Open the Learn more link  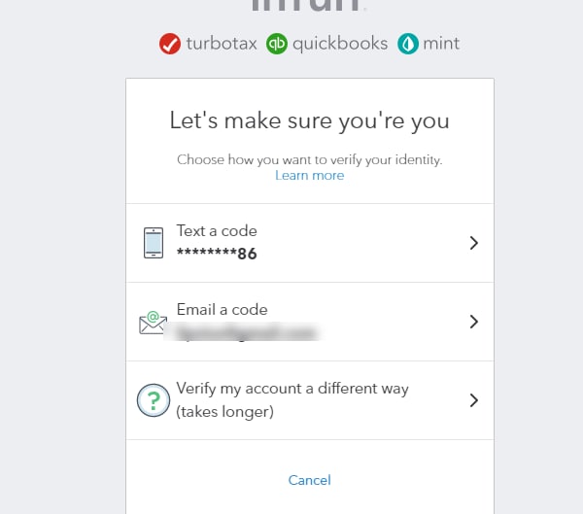coord(310,175)
